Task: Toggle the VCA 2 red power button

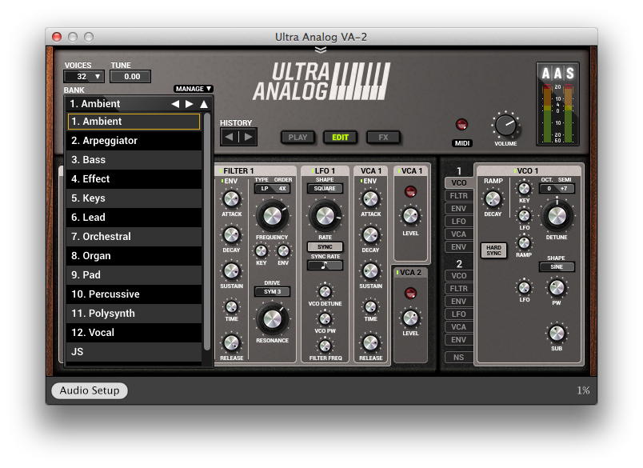Action: coord(410,293)
